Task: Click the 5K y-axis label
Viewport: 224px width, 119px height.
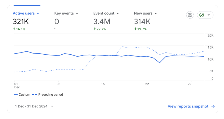Action: click(x=211, y=71)
